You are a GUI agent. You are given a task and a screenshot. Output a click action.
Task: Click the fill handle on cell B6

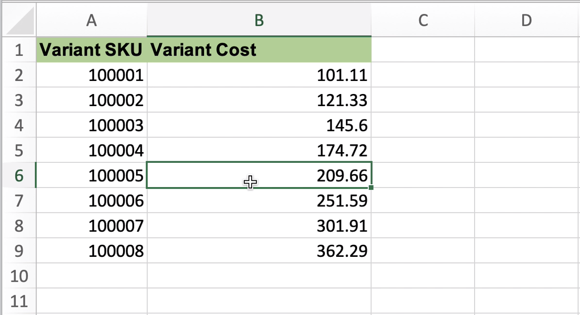[x=371, y=188]
